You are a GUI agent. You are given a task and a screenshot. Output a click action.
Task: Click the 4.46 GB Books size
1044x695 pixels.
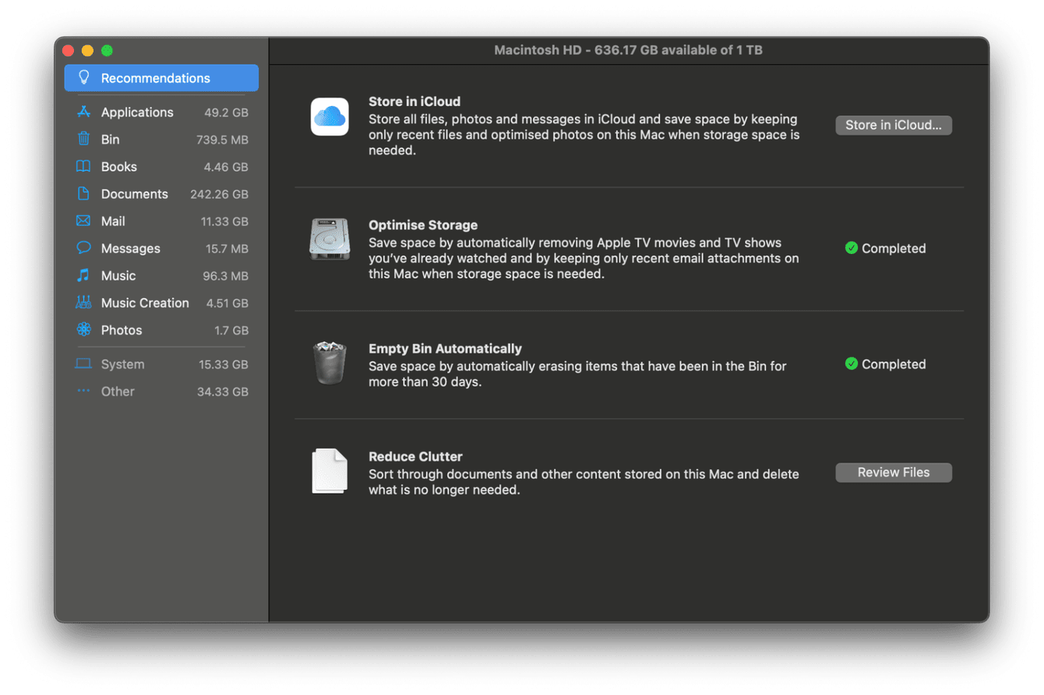click(x=226, y=167)
